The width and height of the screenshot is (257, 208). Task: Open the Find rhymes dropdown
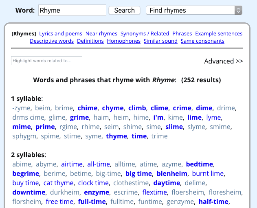[x=194, y=11]
